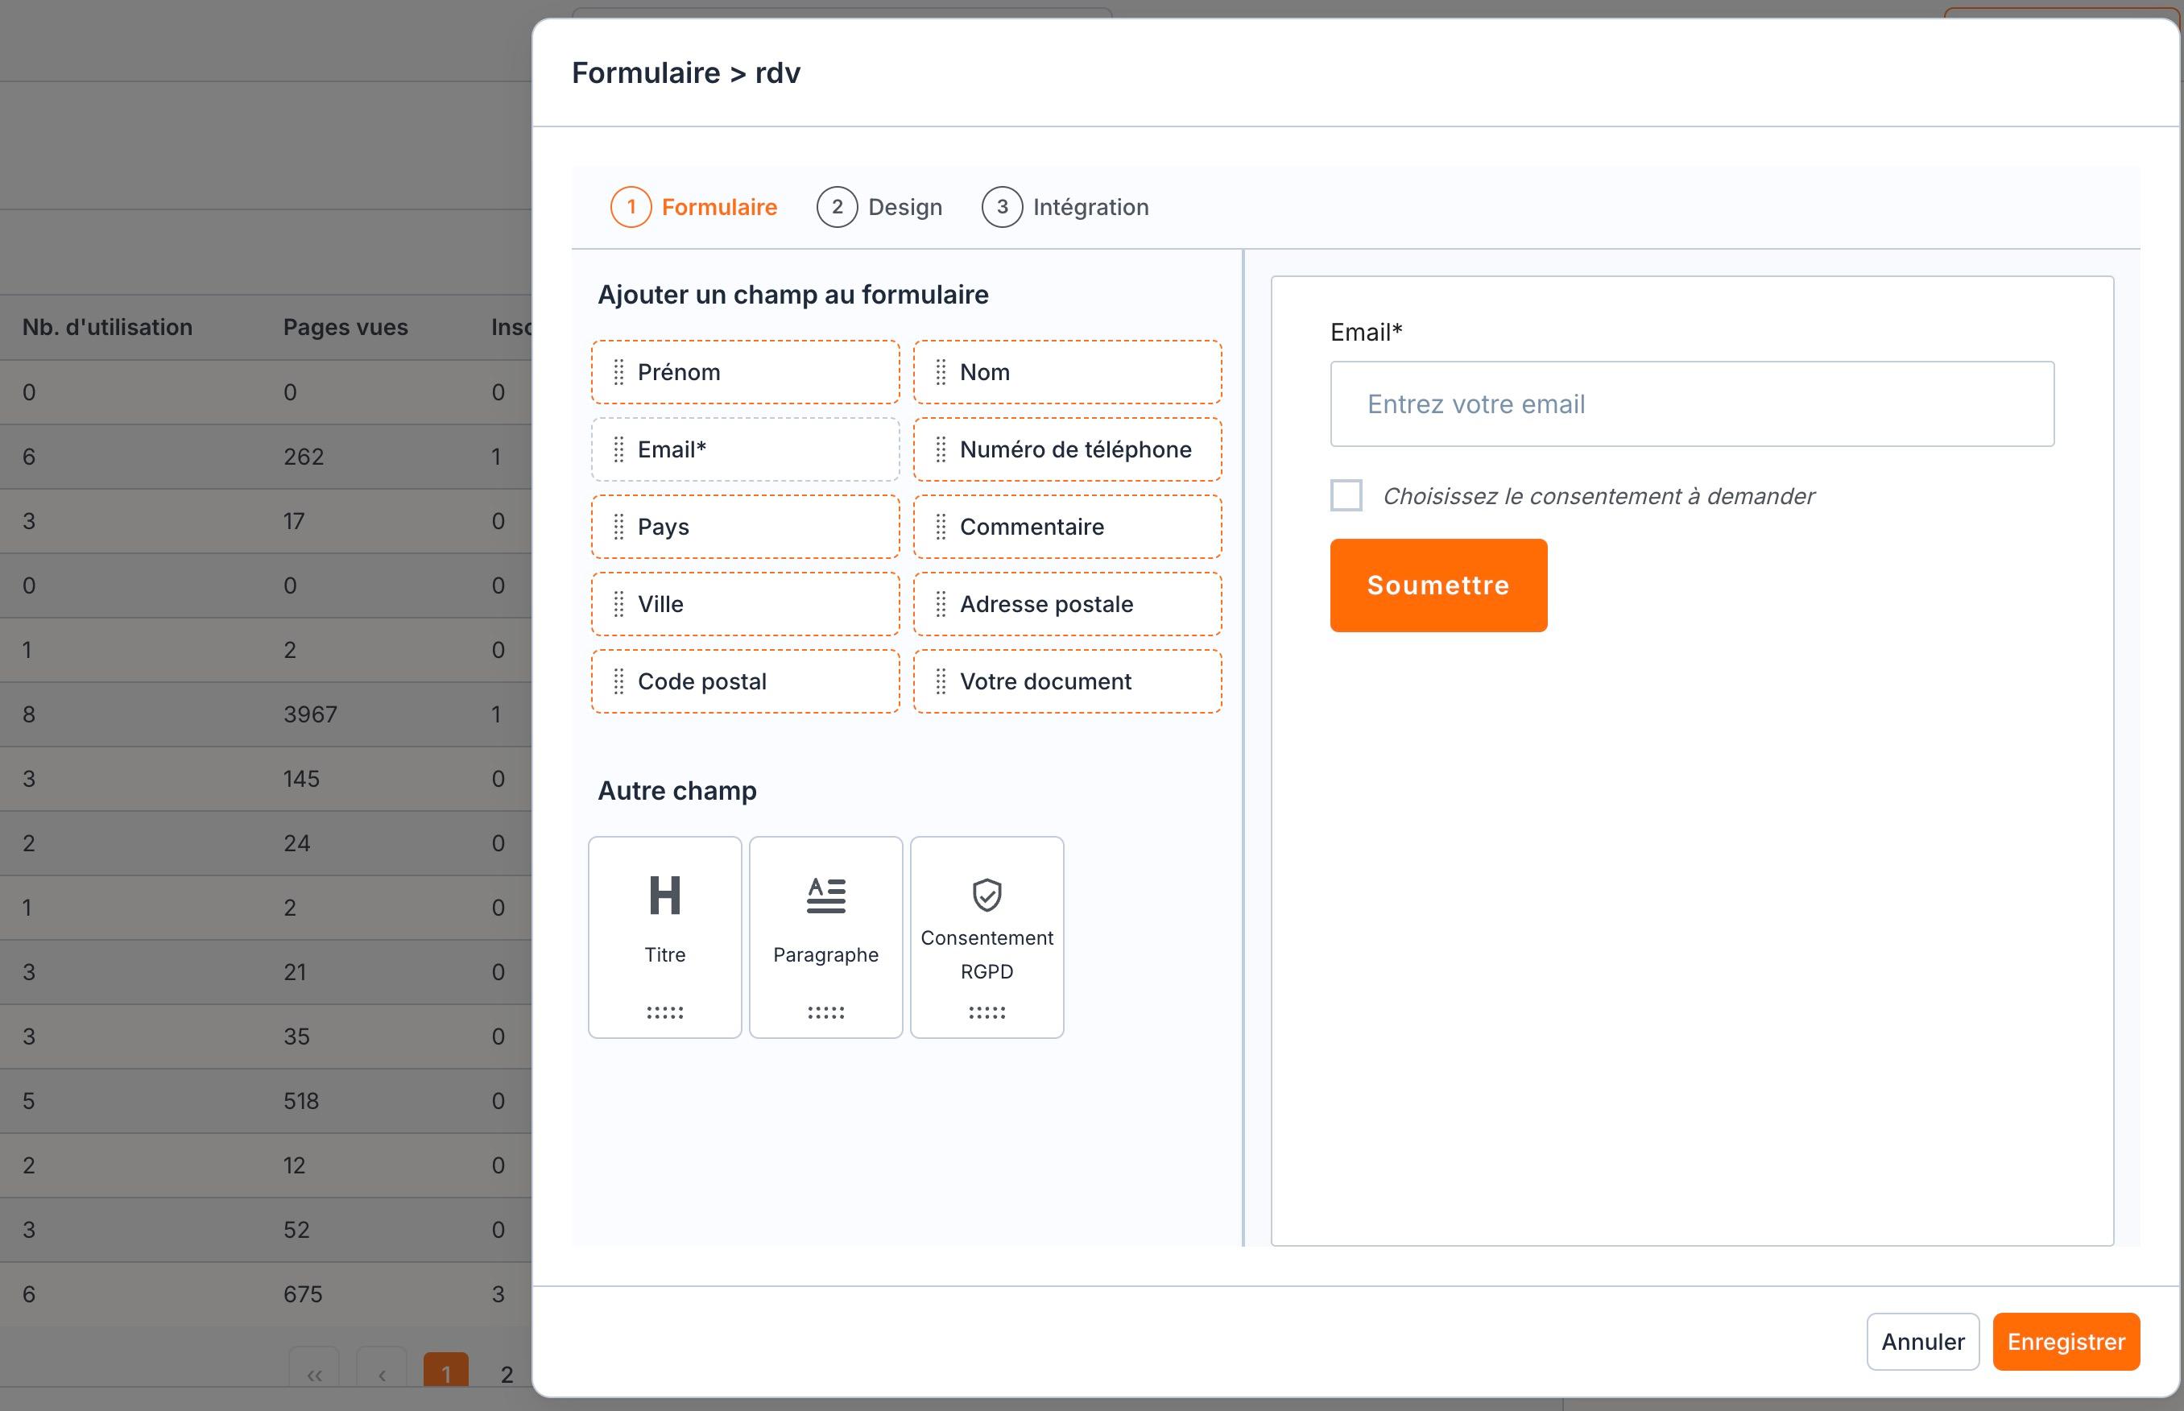Click the drag handle of Adresse postale

point(941,604)
